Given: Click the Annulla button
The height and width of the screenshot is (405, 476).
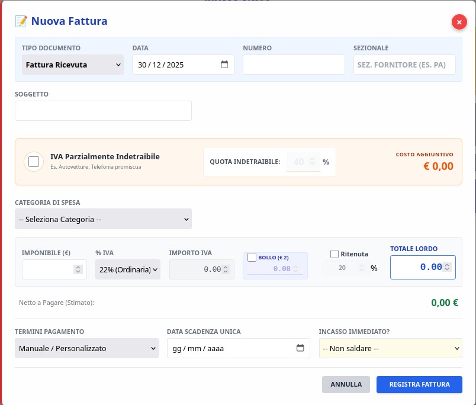Looking at the screenshot, I should click(346, 384).
